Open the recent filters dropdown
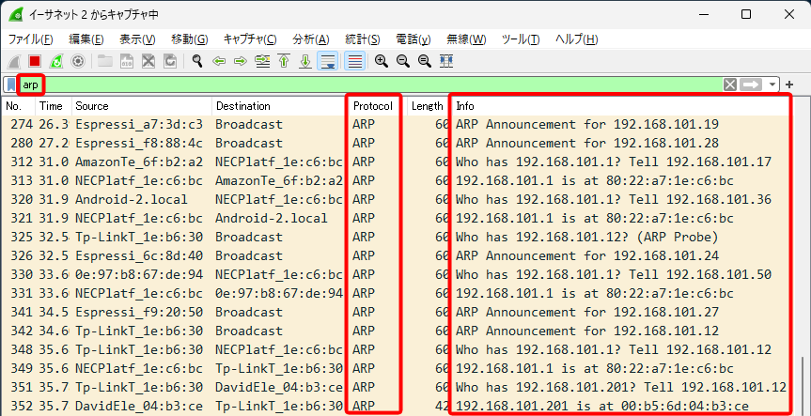This screenshot has height=416, width=811. (772, 85)
